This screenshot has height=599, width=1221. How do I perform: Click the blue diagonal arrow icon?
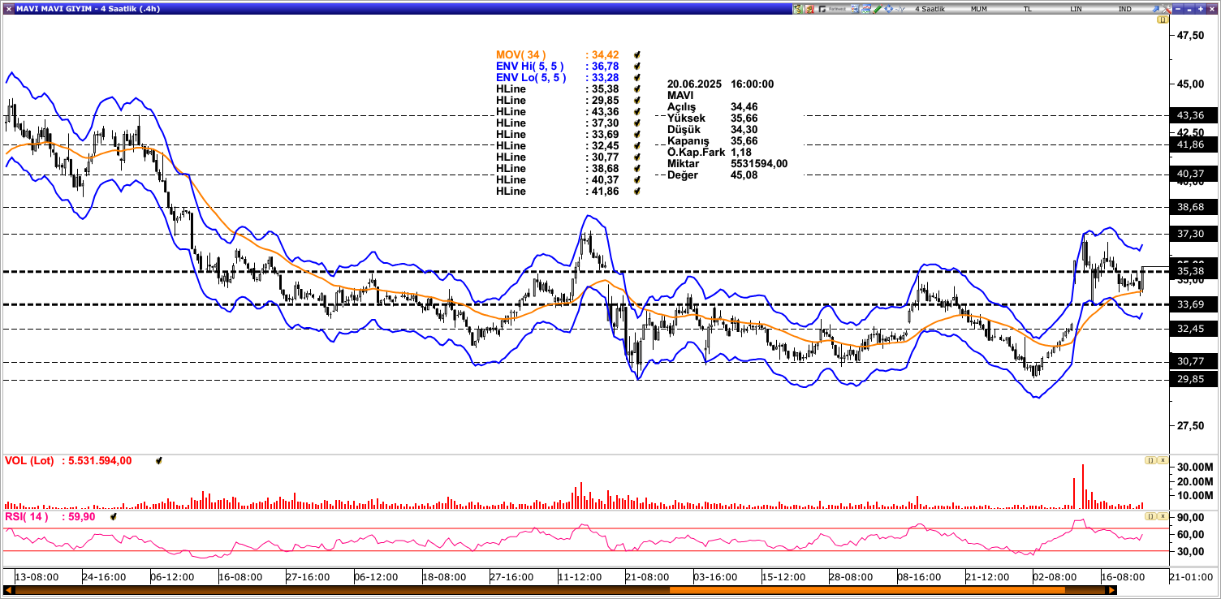(1155, 9)
